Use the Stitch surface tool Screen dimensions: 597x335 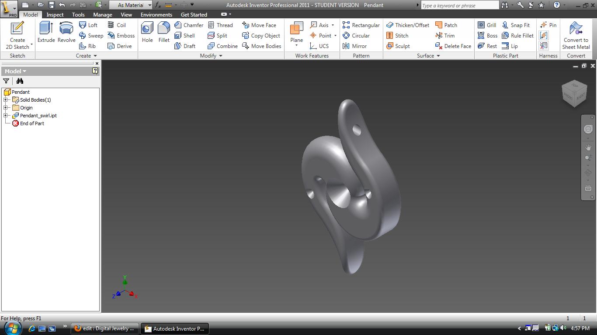pos(397,36)
